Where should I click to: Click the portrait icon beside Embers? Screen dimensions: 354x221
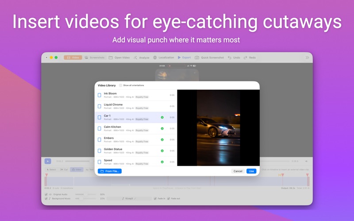click(x=99, y=140)
